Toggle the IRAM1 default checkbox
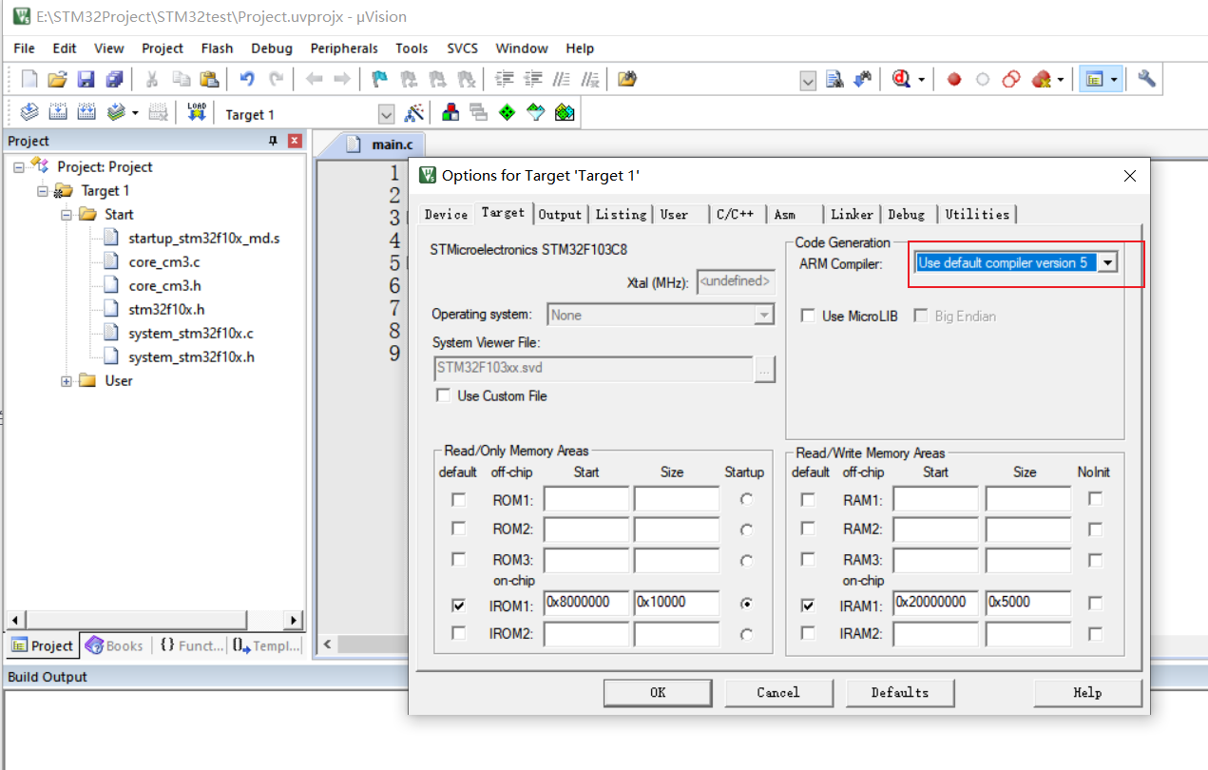This screenshot has width=1208, height=770. click(x=808, y=605)
